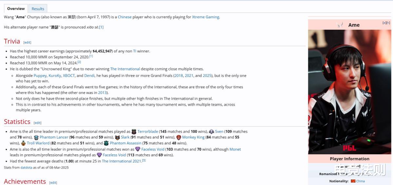The width and height of the screenshot is (393, 185).
Task: Open the 2025 Grand Finals link
Action: [207, 76]
